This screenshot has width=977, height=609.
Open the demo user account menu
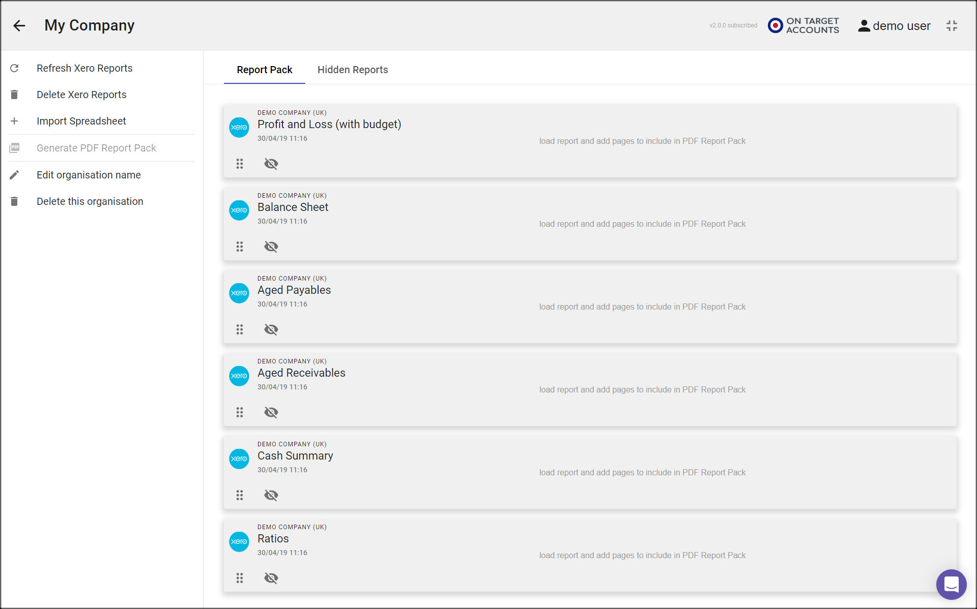(894, 26)
